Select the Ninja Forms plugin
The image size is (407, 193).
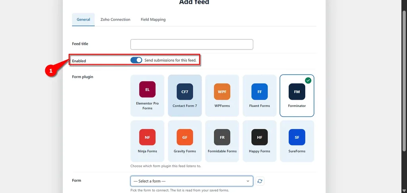[147, 141]
